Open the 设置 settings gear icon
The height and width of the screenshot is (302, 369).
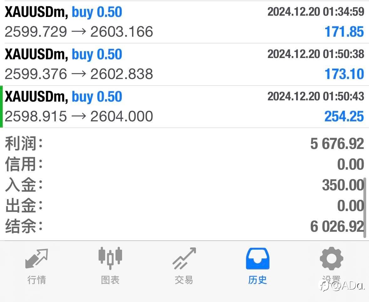pos(331,258)
